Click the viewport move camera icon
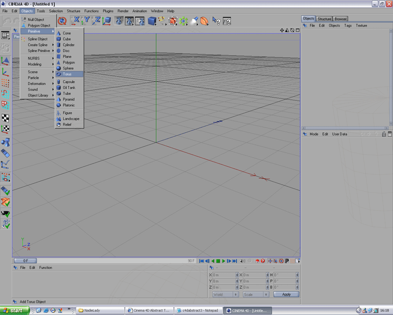393x315 pixels. tap(281, 31)
